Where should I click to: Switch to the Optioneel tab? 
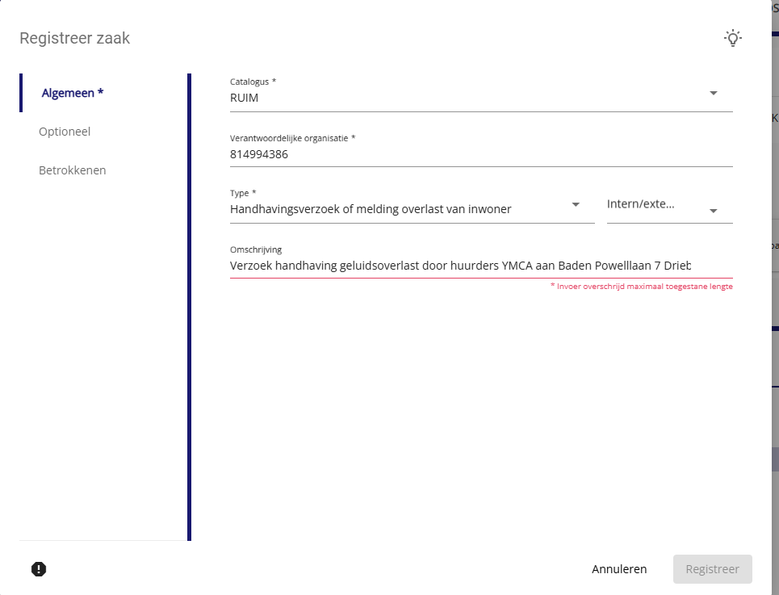[65, 132]
